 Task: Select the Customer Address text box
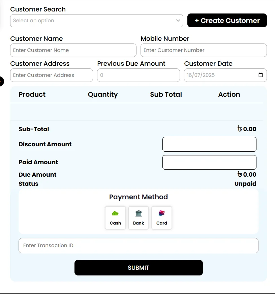(51, 75)
